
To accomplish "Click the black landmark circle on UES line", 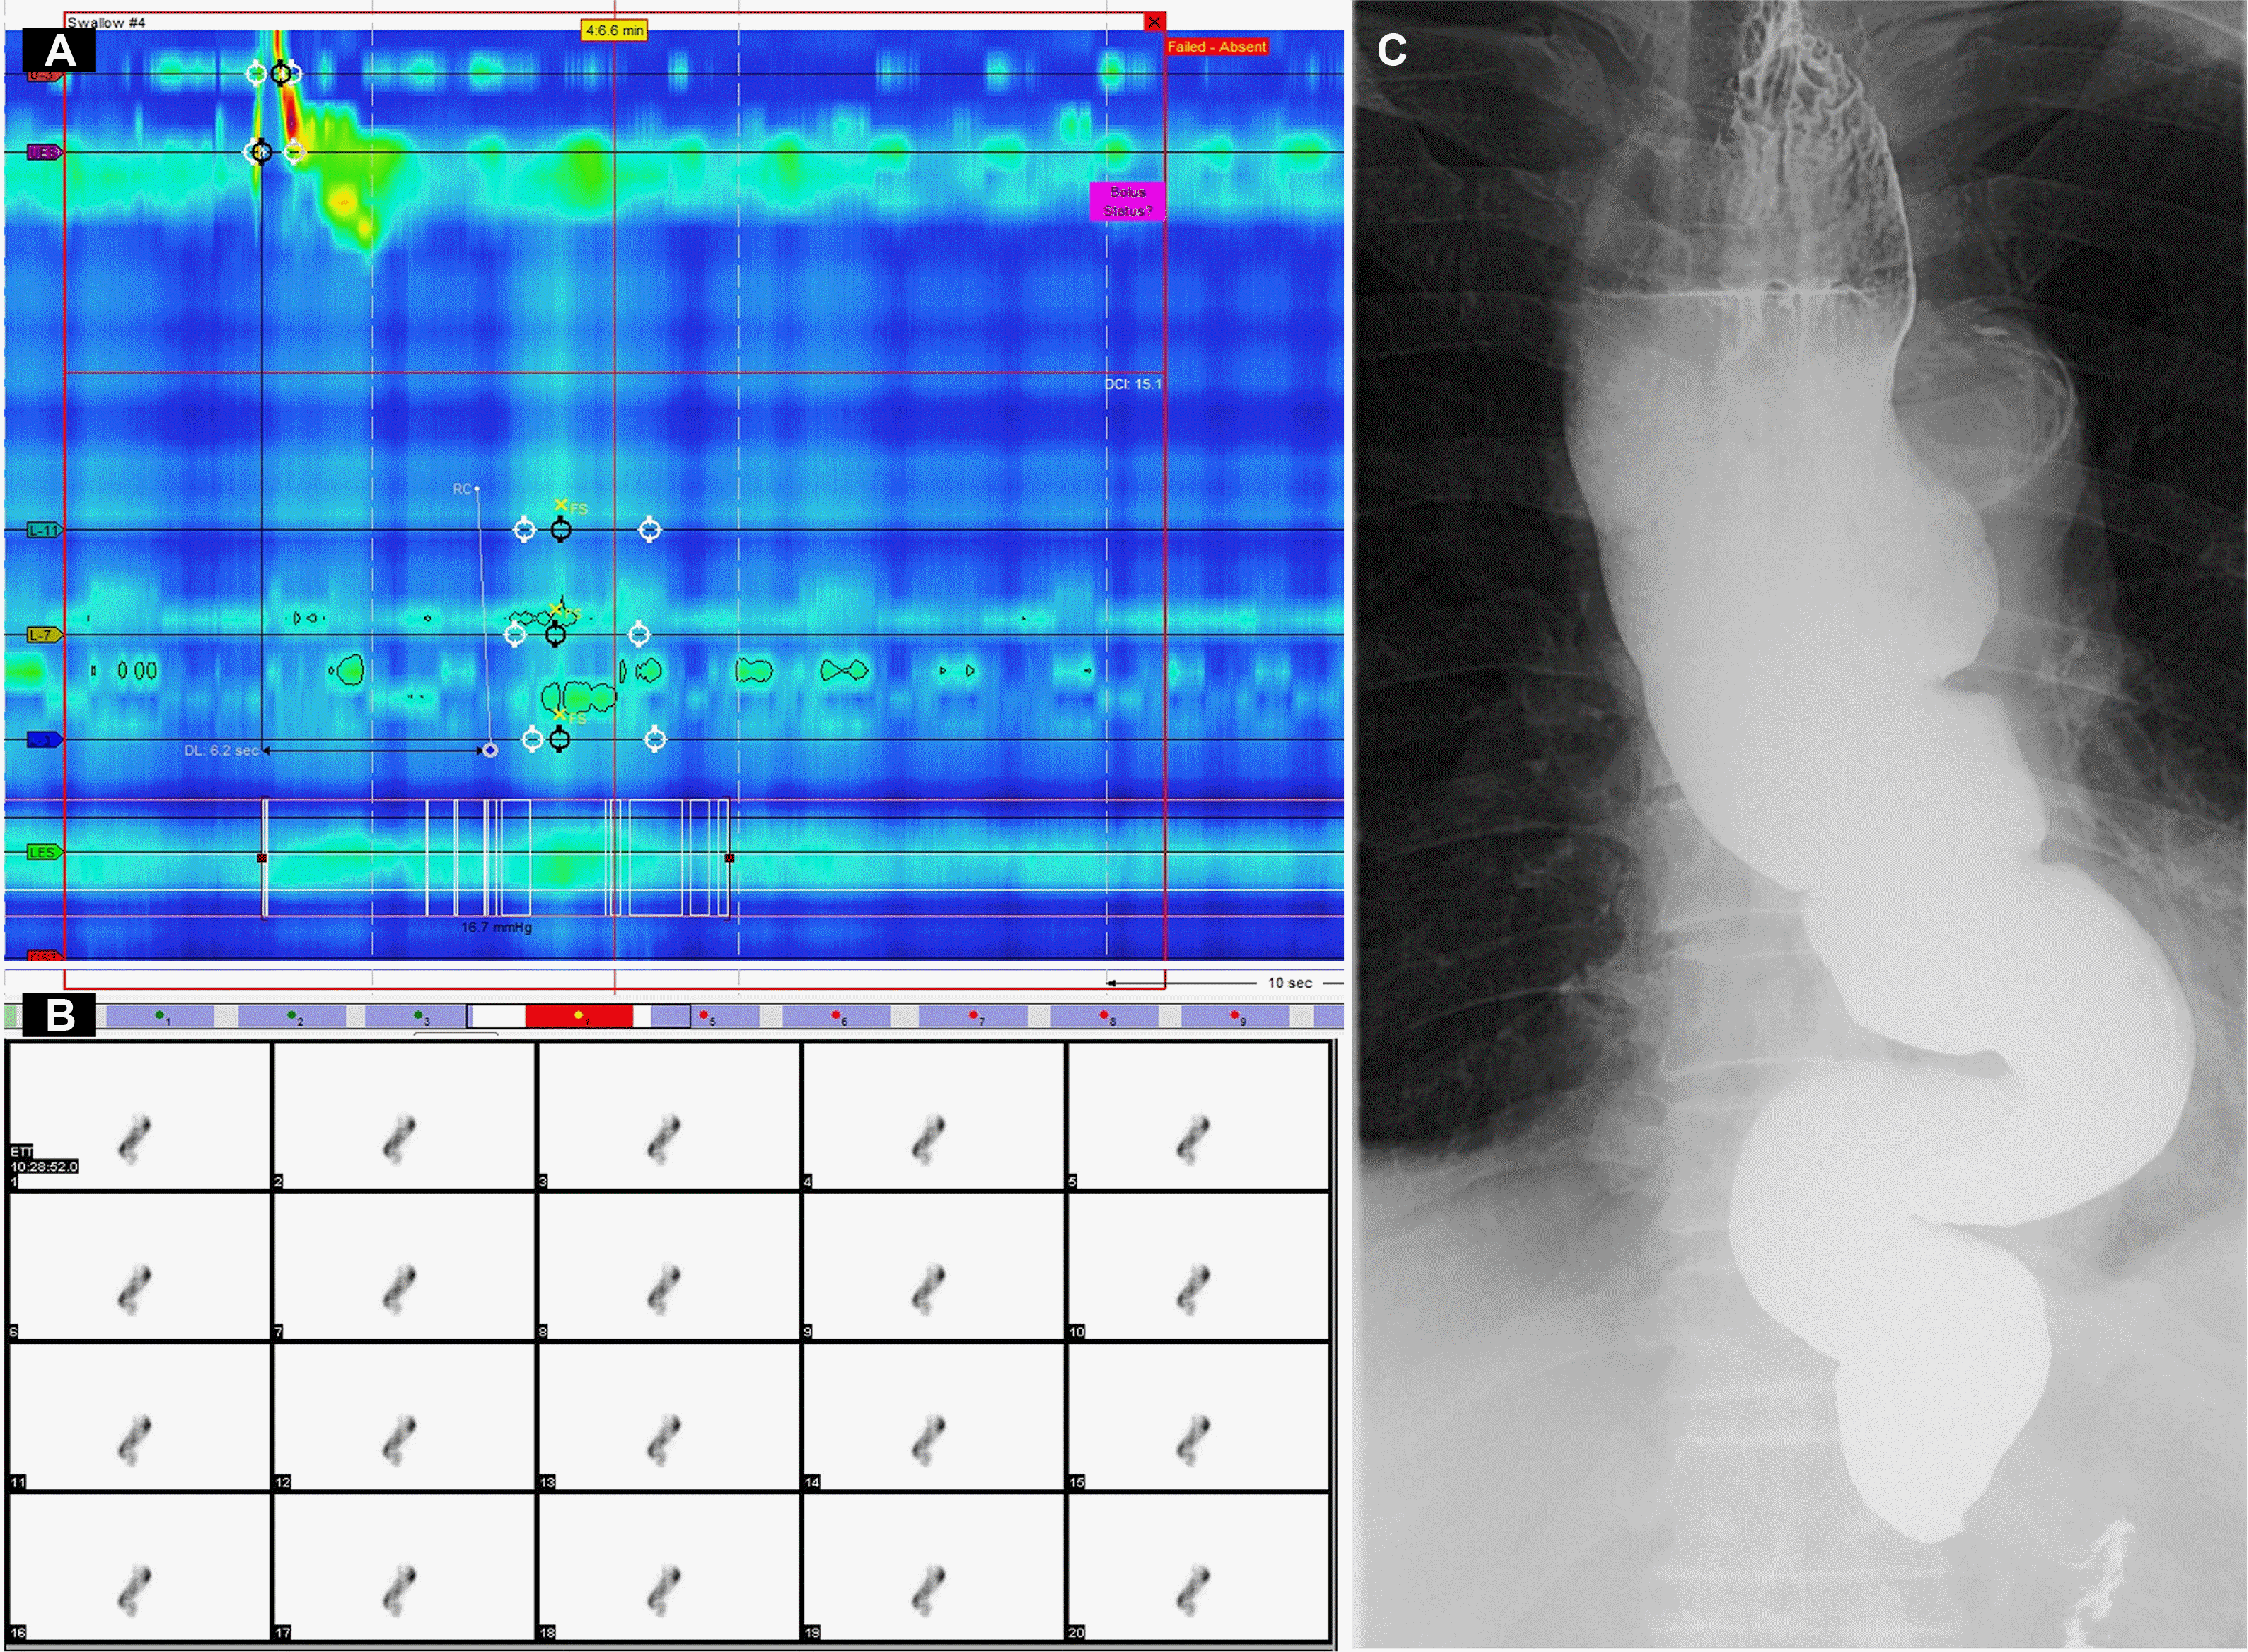I will coord(261,152).
